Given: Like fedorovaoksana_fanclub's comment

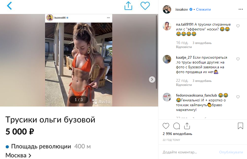Looking at the screenshot, I should pyautogui.click(x=238, y=97).
